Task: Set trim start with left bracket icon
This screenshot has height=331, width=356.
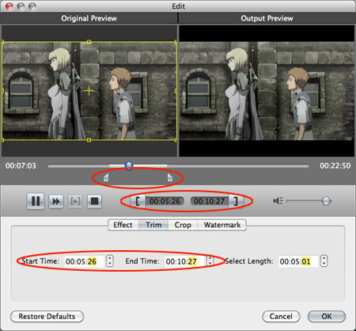Action: pyautogui.click(x=138, y=201)
